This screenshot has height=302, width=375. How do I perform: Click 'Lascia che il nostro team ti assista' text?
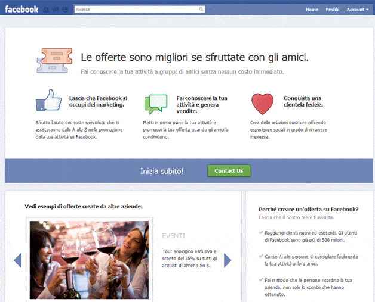click(x=296, y=217)
